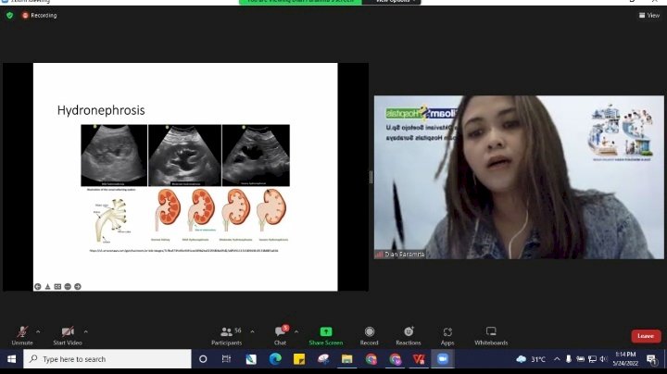
Task: Click green shield encryption icon
Action: click(10, 16)
